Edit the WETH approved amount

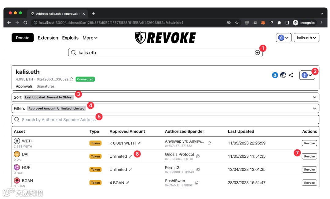[x=139, y=143]
